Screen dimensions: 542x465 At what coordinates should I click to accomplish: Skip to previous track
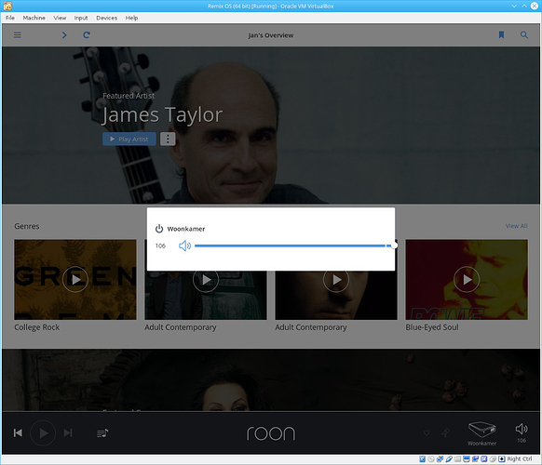click(18, 432)
